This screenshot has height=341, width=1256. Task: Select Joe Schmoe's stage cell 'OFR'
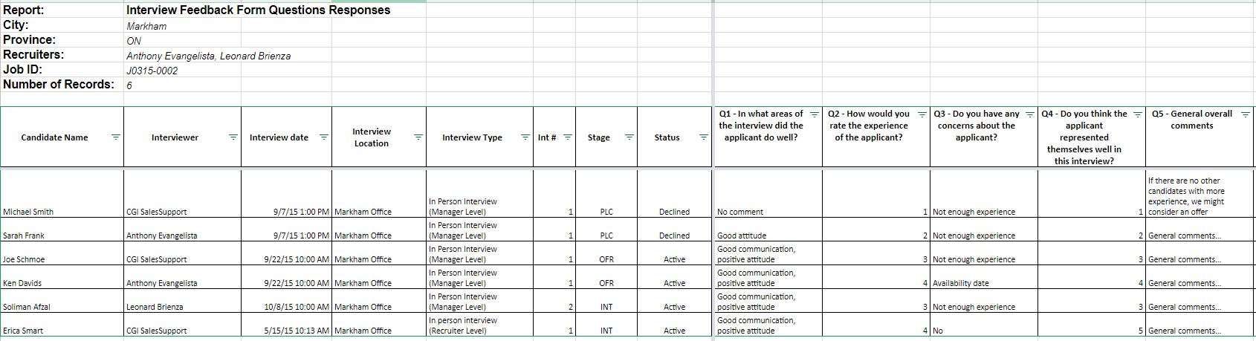[606, 253]
